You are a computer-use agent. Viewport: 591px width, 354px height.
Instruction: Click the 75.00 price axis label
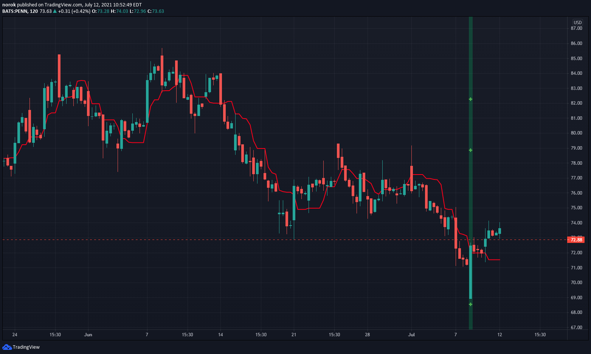point(576,208)
